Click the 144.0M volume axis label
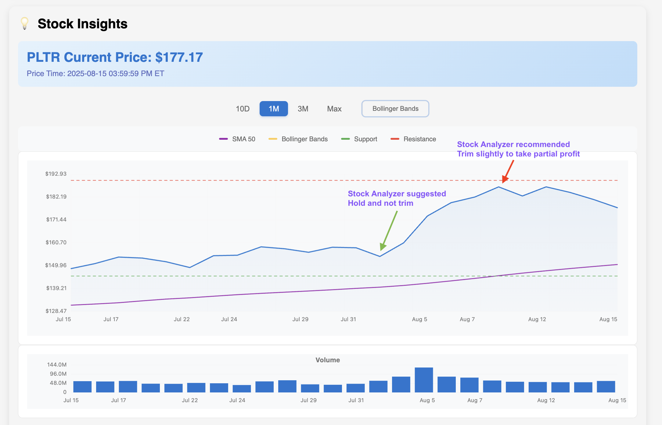This screenshot has width=662, height=425. click(x=57, y=364)
